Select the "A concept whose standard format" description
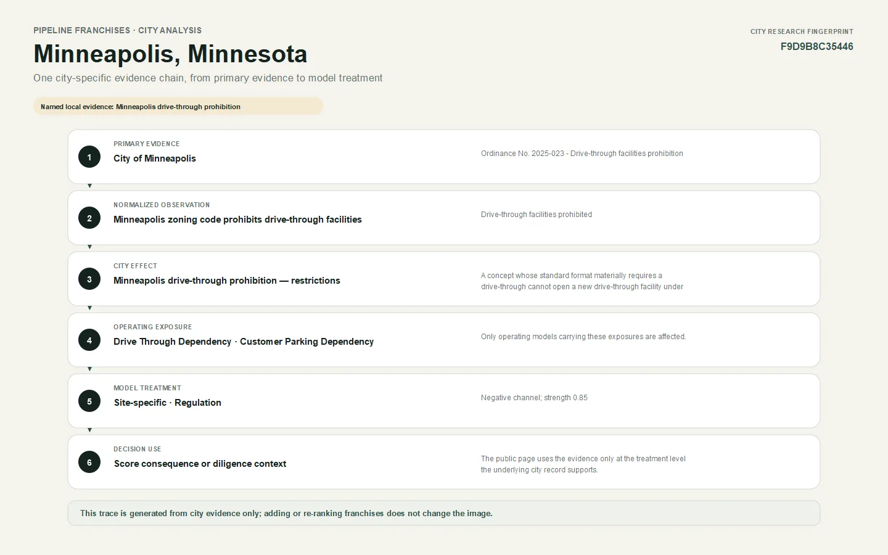The width and height of the screenshot is (888, 555). (x=582, y=281)
